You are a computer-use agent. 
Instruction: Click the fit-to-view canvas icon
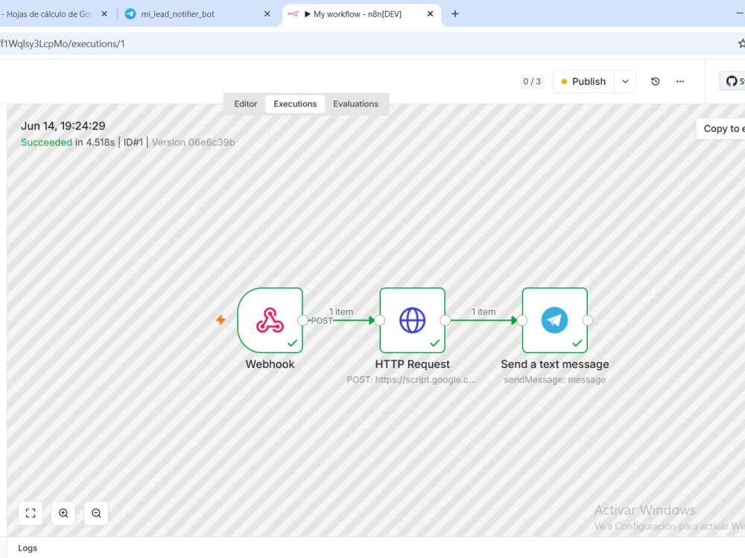tap(31, 513)
